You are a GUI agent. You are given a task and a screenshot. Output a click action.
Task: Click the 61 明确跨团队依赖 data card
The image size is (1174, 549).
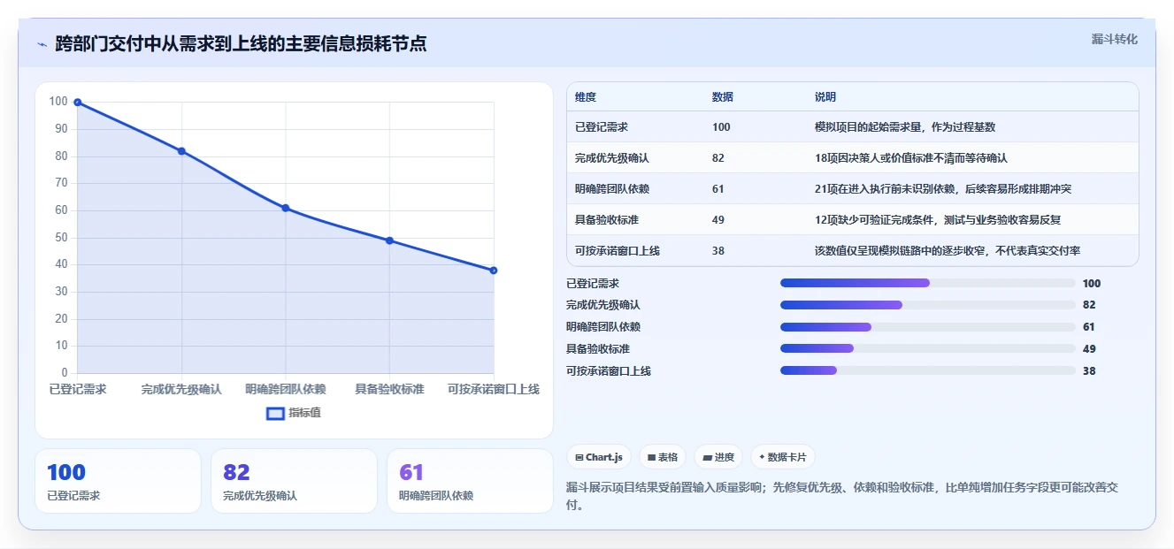pyautogui.click(x=470, y=481)
